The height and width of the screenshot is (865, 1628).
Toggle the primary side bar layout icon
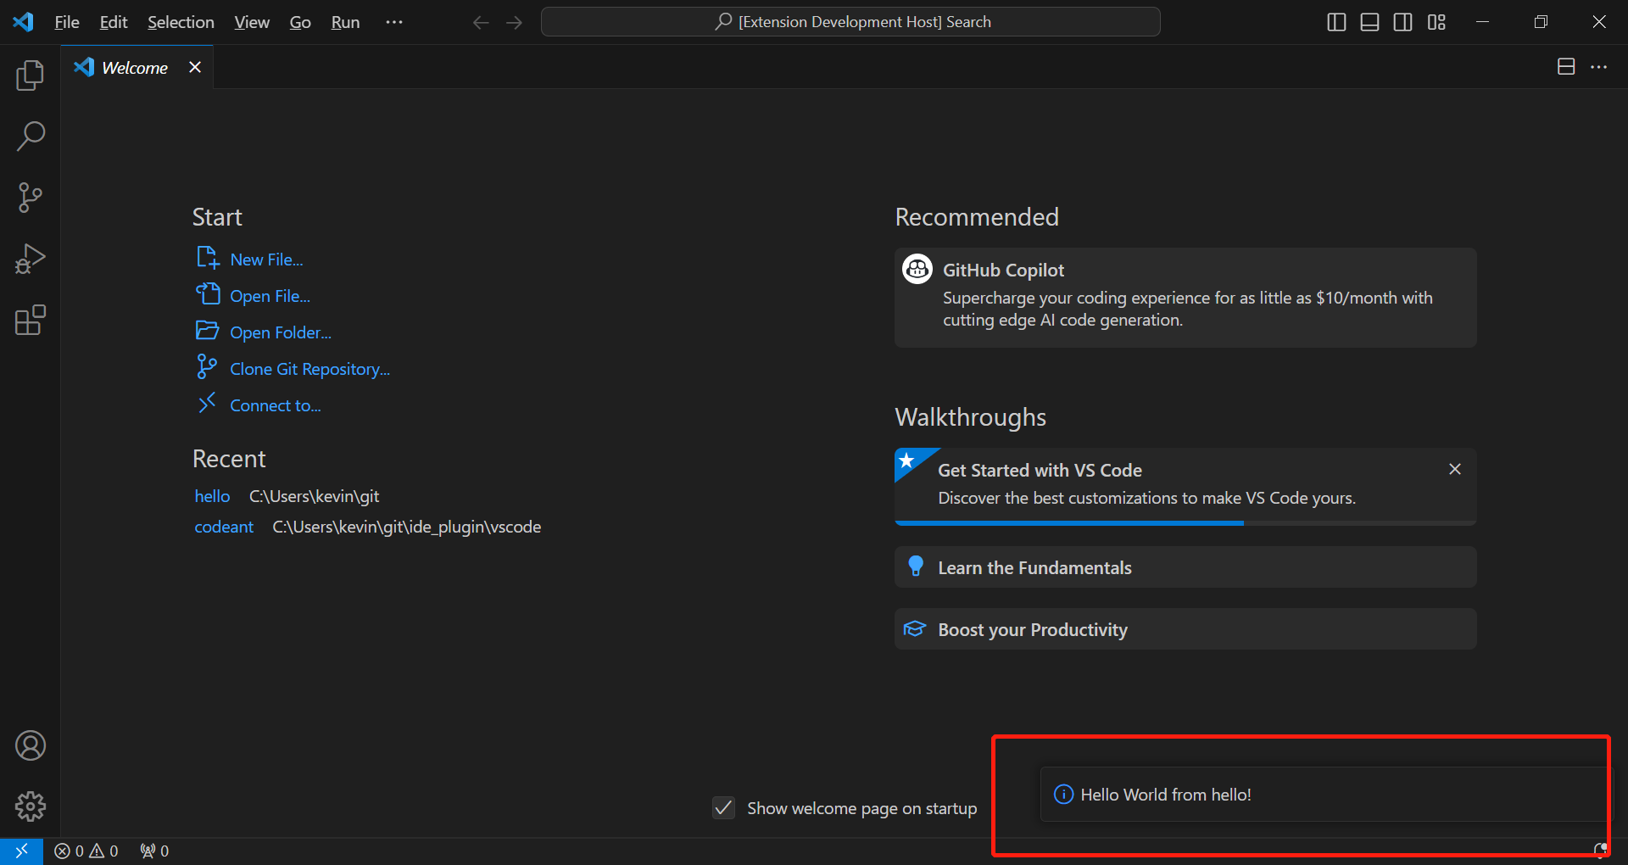1336,22
